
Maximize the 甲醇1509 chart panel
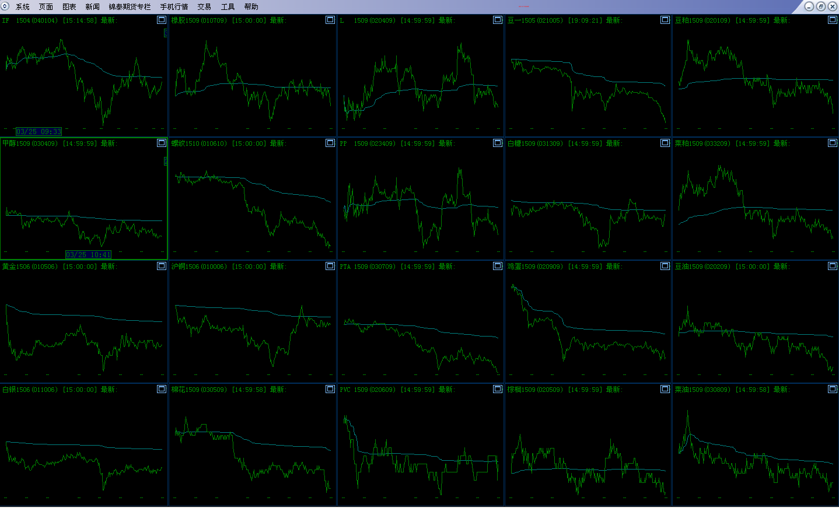pyautogui.click(x=162, y=143)
